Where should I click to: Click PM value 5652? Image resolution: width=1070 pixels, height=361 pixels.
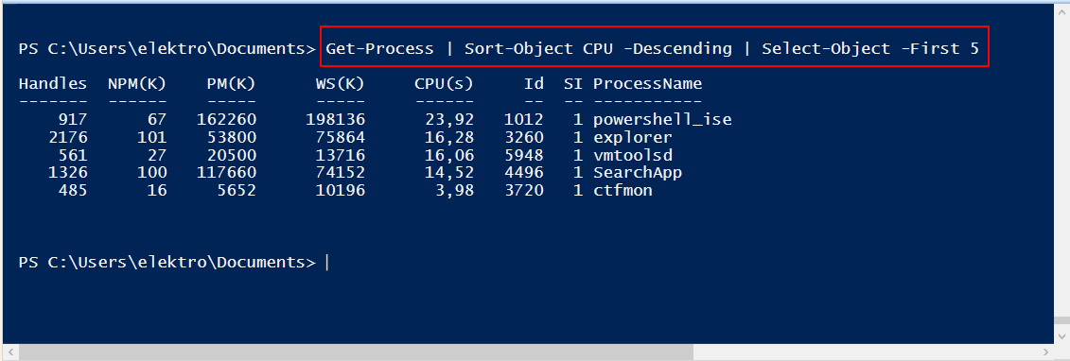[237, 191]
